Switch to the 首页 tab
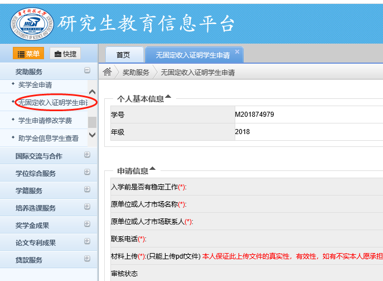Screen dimensions: 383x281 tap(123, 55)
